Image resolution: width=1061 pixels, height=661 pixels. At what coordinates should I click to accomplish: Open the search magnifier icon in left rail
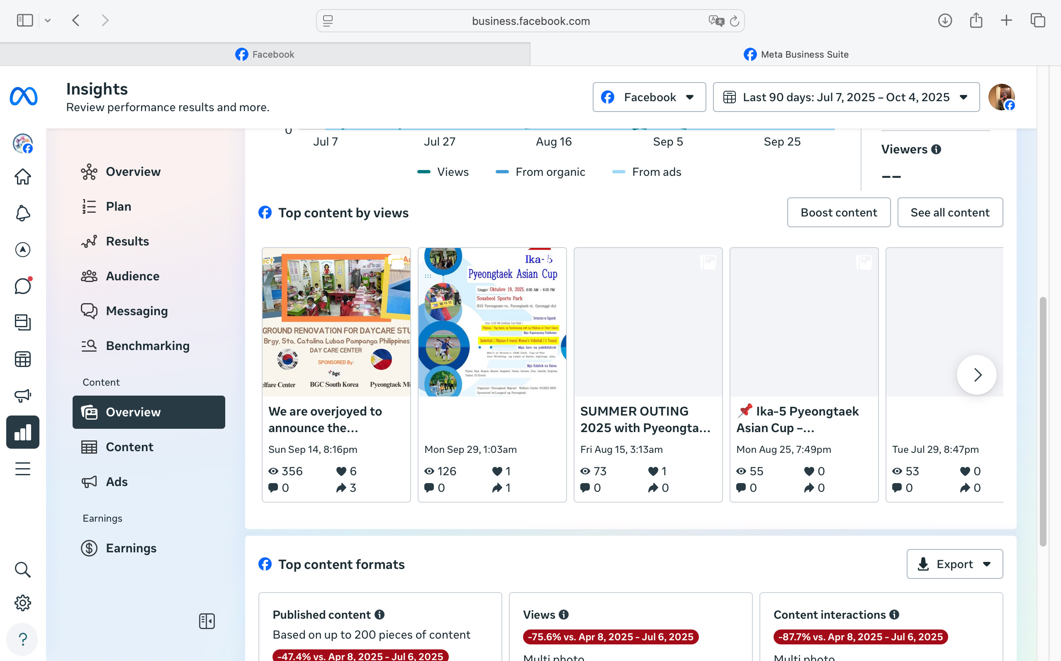(x=23, y=570)
